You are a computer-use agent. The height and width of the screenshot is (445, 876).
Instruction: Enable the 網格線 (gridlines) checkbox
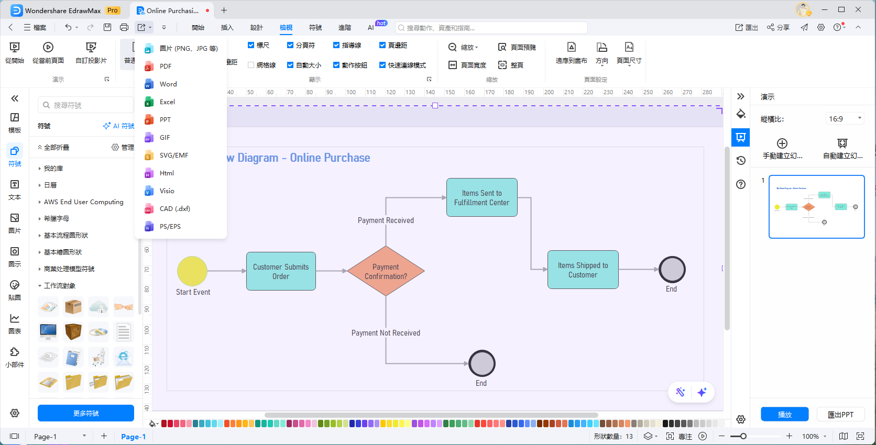click(251, 65)
